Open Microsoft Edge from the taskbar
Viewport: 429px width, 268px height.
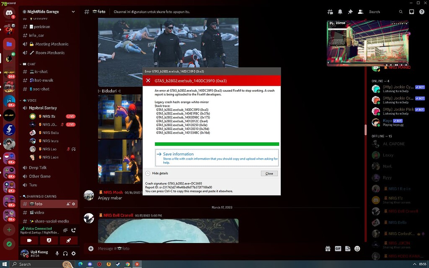[80, 265]
